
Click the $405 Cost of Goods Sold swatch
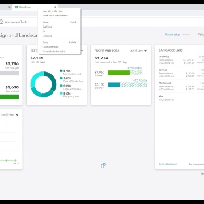coord(61,78)
